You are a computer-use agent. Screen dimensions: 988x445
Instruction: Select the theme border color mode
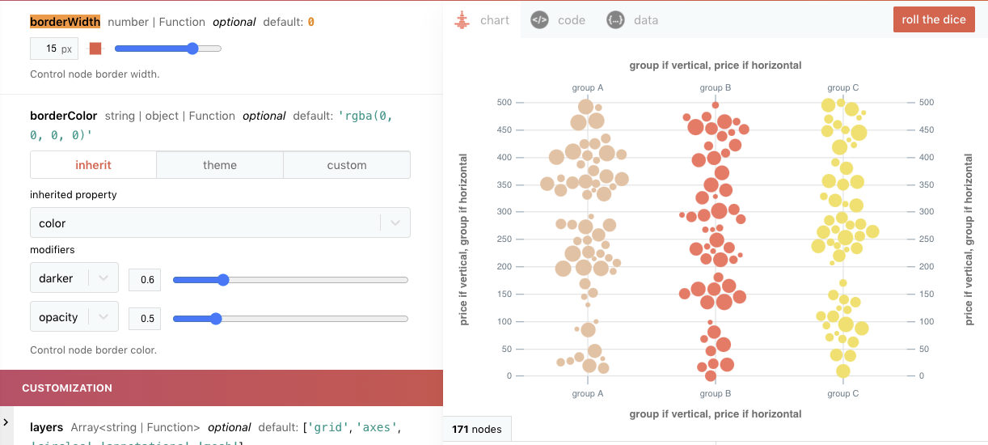click(220, 165)
